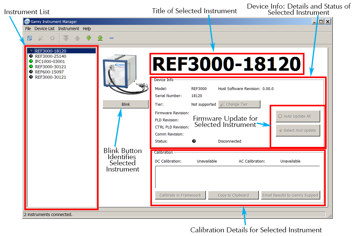Viewport: 355px width, 236px height.
Task: Click the "CTRL PLD Revision:" label
Action: tap(172, 127)
